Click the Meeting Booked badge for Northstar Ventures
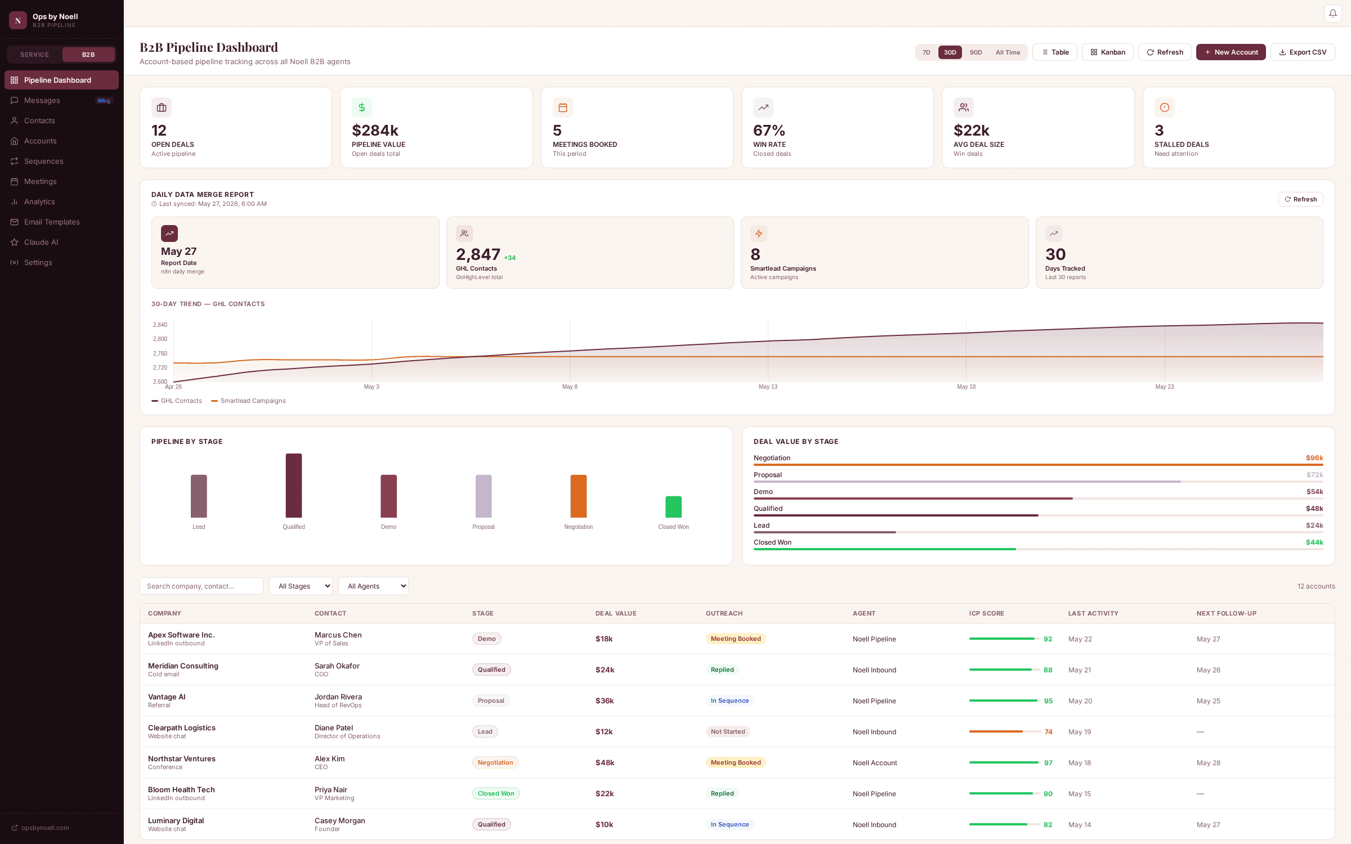 pyautogui.click(x=736, y=762)
